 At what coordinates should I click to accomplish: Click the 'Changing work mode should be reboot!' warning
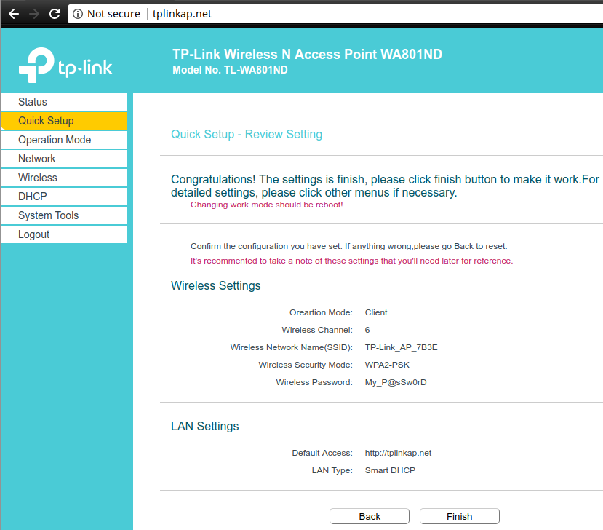point(266,205)
